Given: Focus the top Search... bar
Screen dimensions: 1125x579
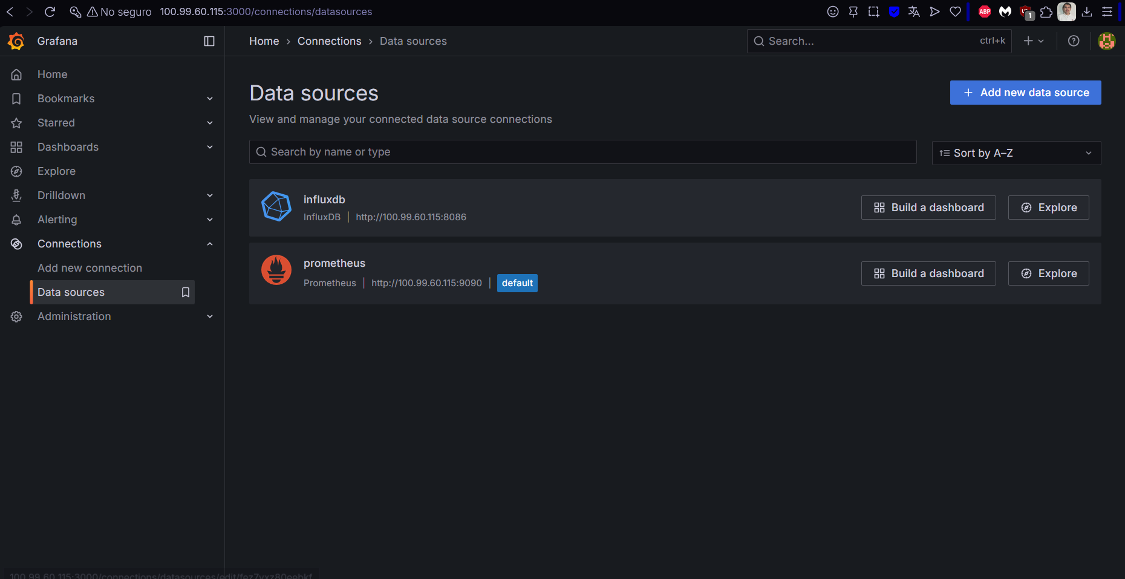Looking at the screenshot, I should pos(879,41).
